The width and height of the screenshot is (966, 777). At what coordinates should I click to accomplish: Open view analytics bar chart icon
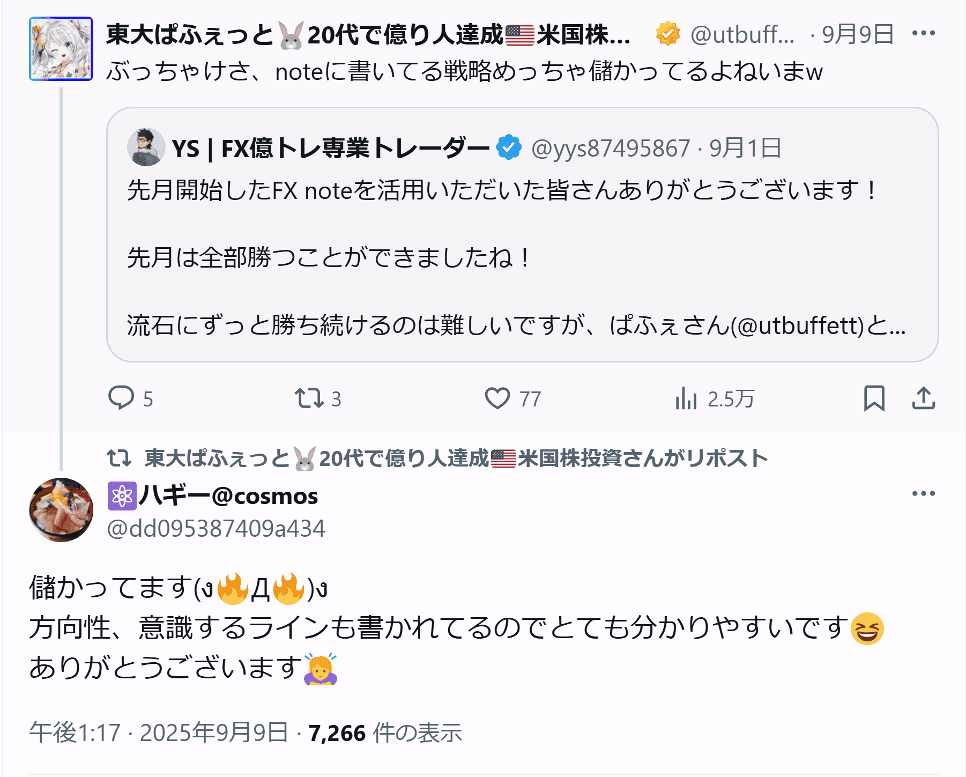[686, 398]
